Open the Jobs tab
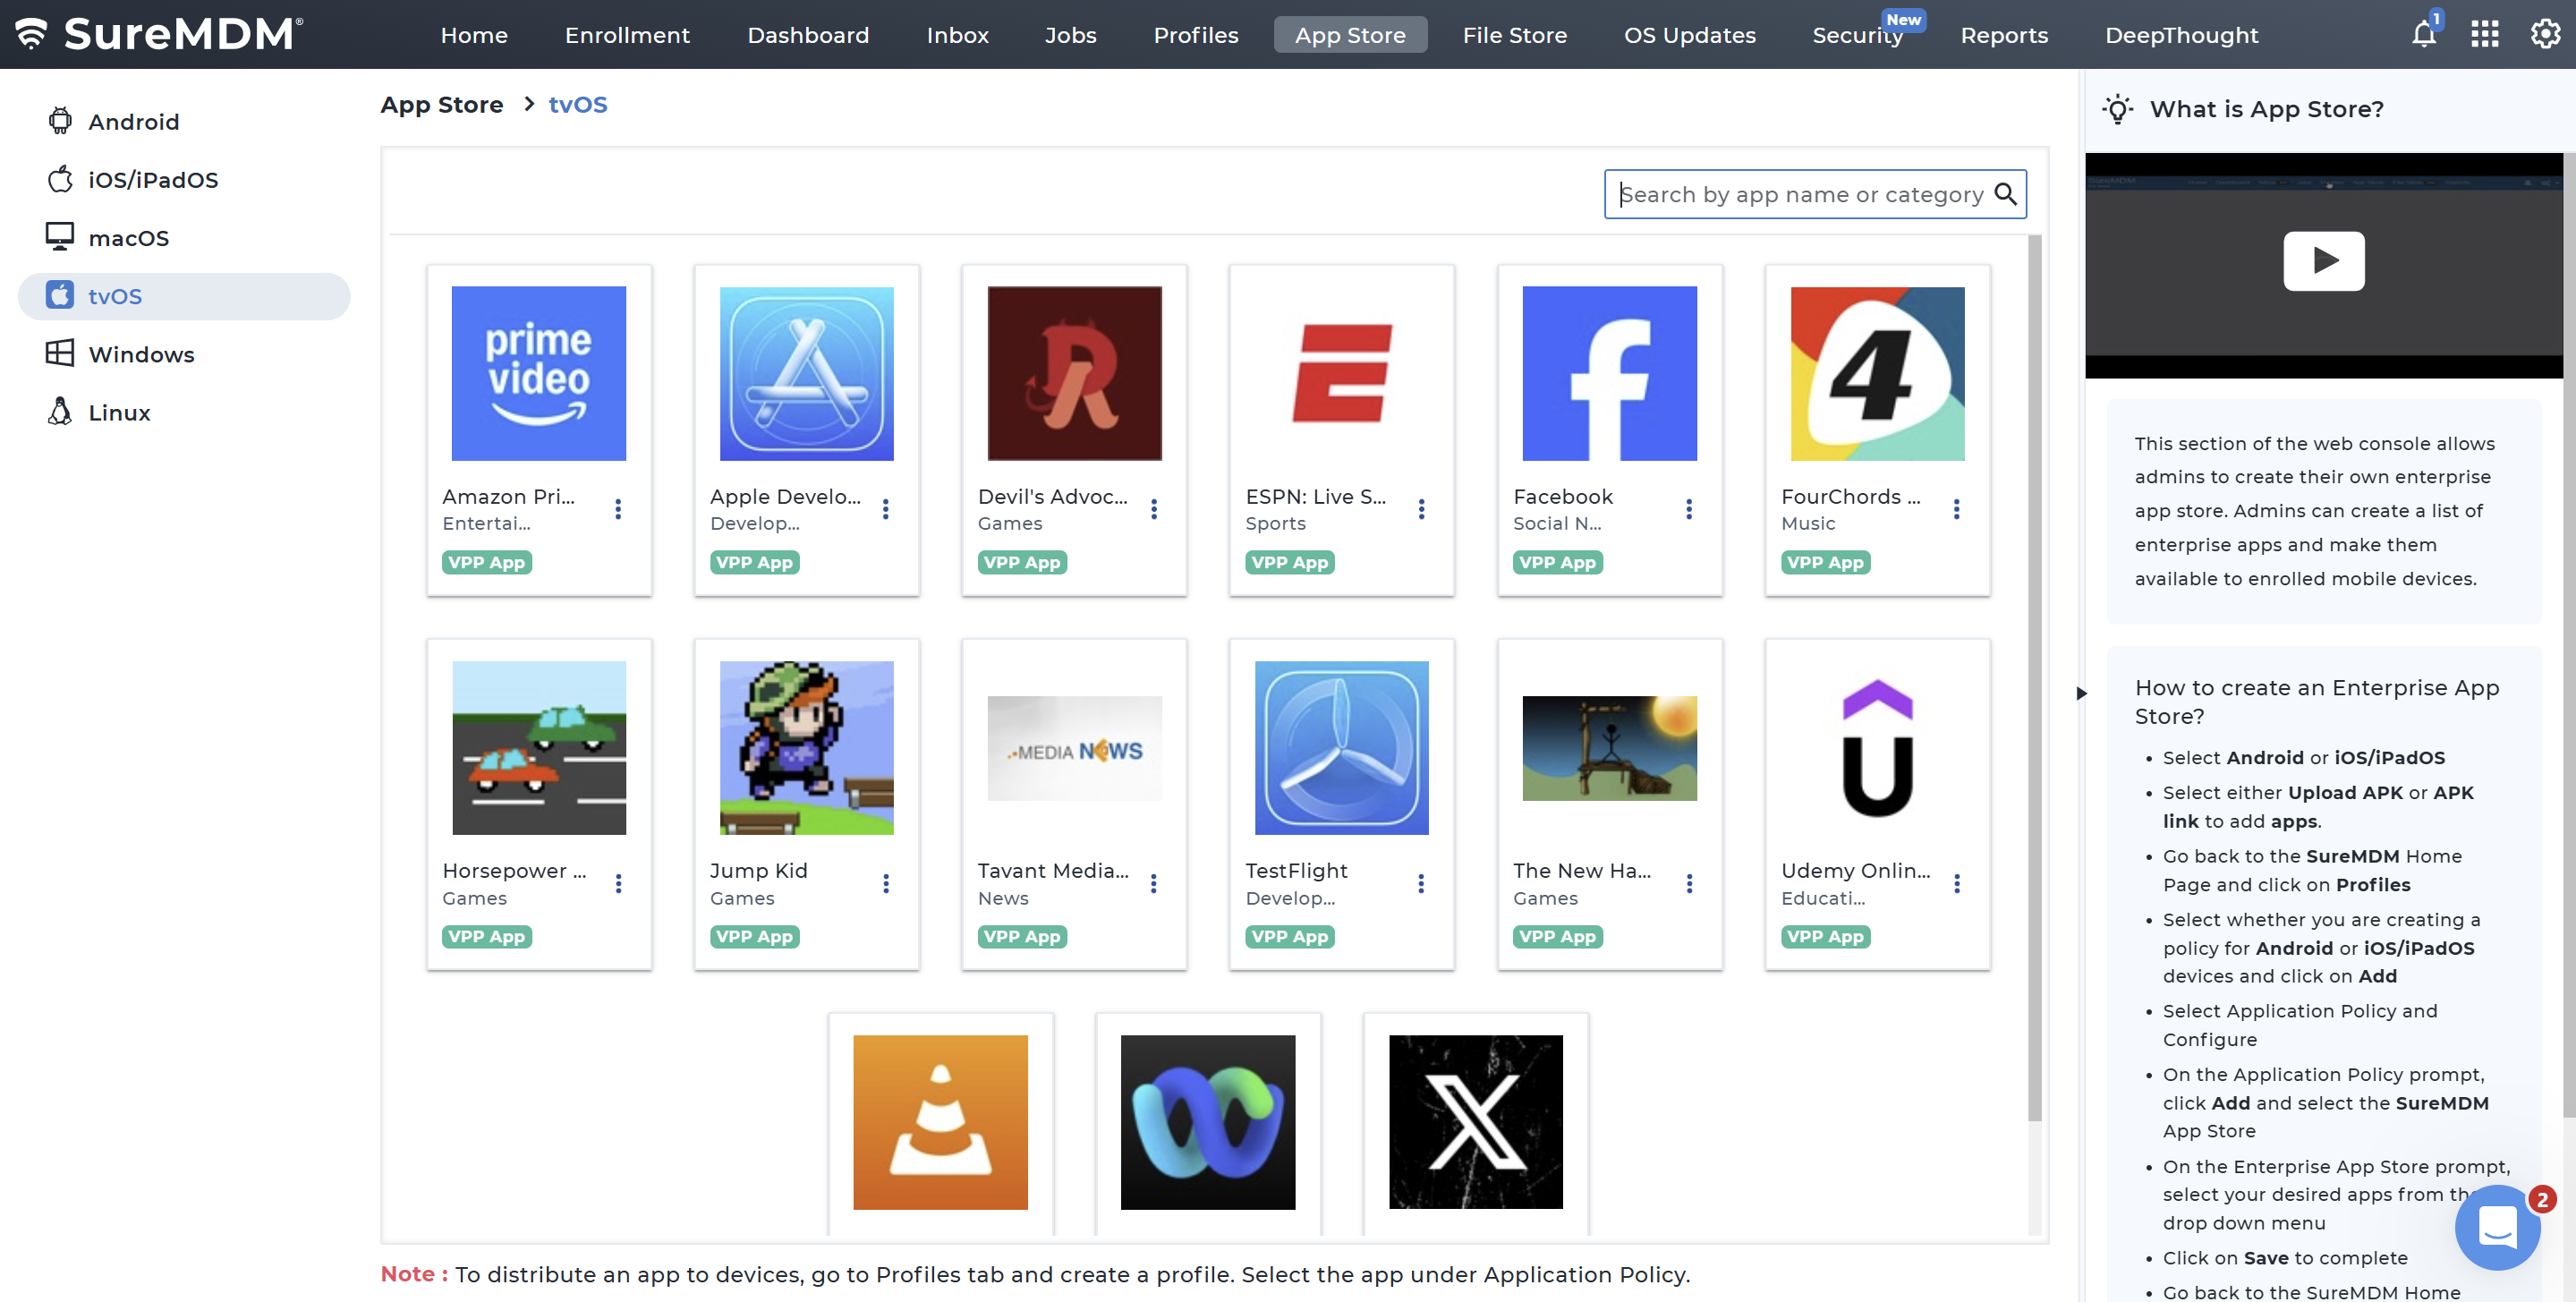The image size is (2576, 1302). click(x=1070, y=35)
